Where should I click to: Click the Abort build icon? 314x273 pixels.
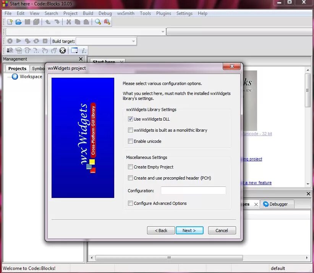(45, 41)
